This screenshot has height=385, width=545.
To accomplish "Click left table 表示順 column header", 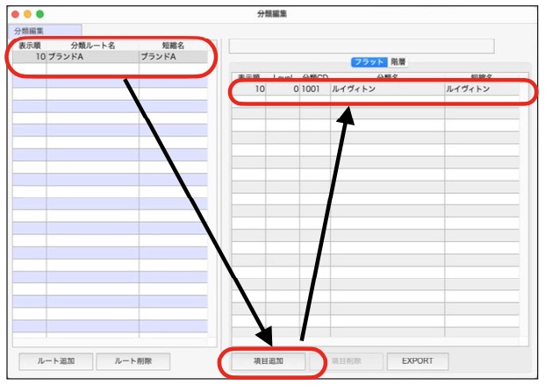I will pos(30,46).
